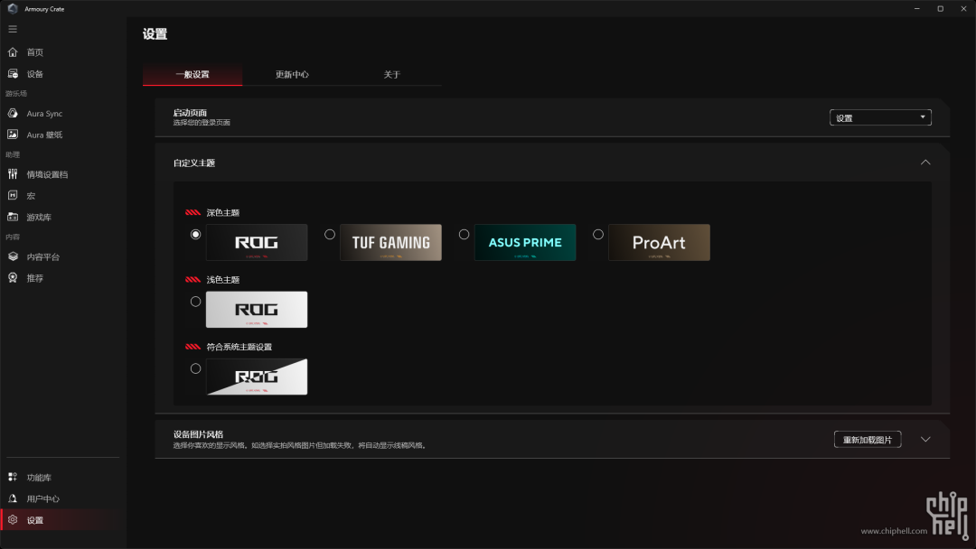Open Aura Sync sidebar label
This screenshot has height=549, width=976.
pyautogui.click(x=44, y=114)
